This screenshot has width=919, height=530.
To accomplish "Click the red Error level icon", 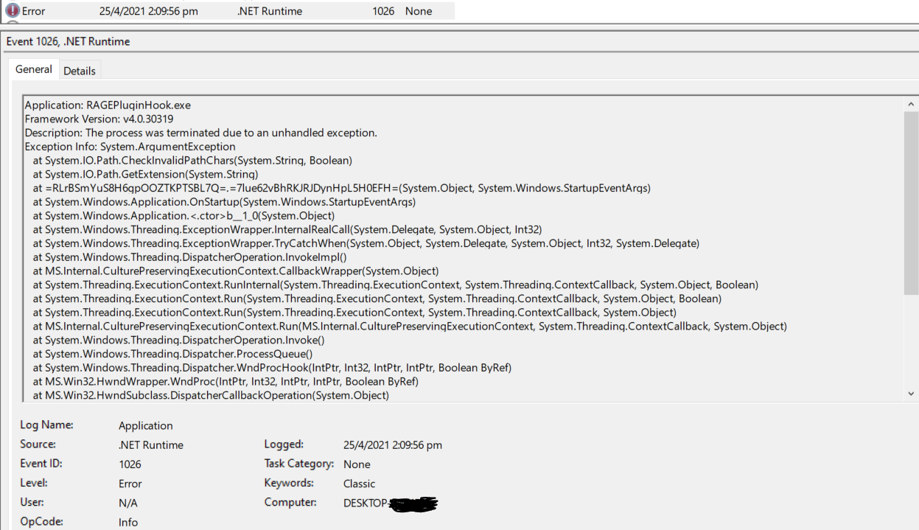I will tap(11, 11).
